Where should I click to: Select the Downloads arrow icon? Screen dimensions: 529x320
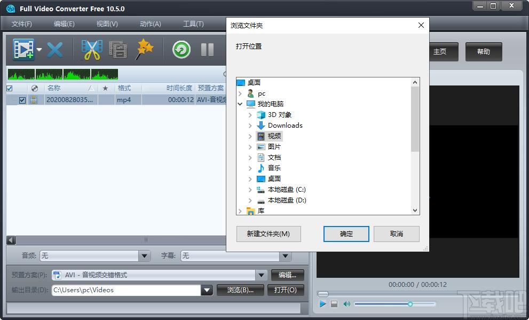pos(261,126)
